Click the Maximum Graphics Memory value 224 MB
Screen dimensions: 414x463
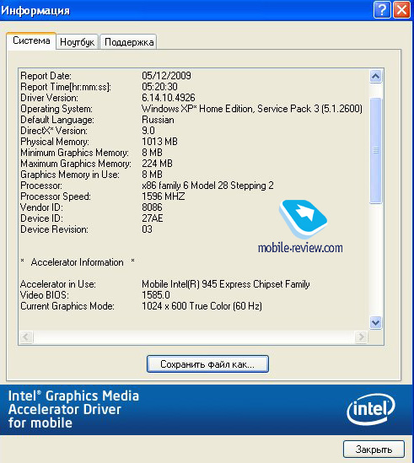(157, 164)
